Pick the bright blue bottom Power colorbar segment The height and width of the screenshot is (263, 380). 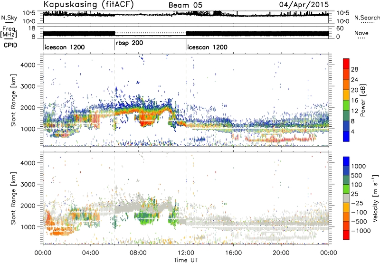tap(346, 136)
